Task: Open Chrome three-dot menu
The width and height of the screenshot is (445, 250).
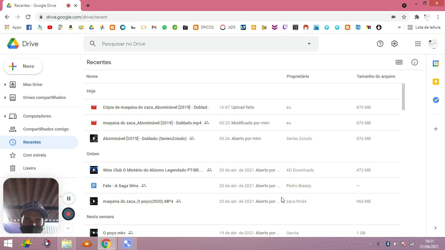Action: 438,17
